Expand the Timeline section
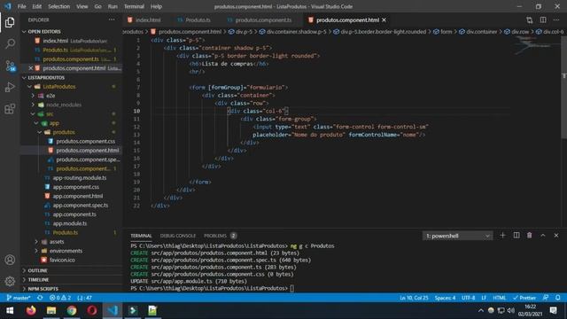The width and height of the screenshot is (567, 319). click(24, 280)
